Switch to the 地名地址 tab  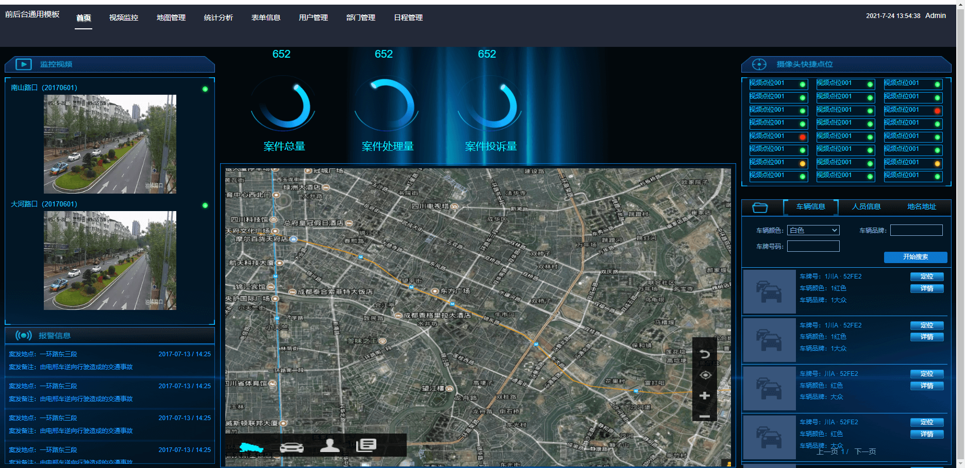[x=922, y=206]
